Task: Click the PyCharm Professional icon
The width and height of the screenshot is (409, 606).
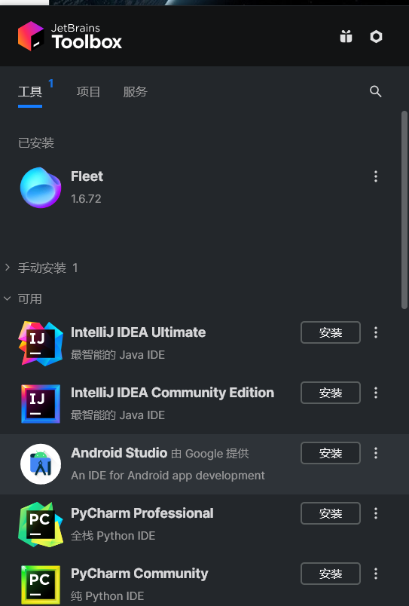Action: coord(41,524)
